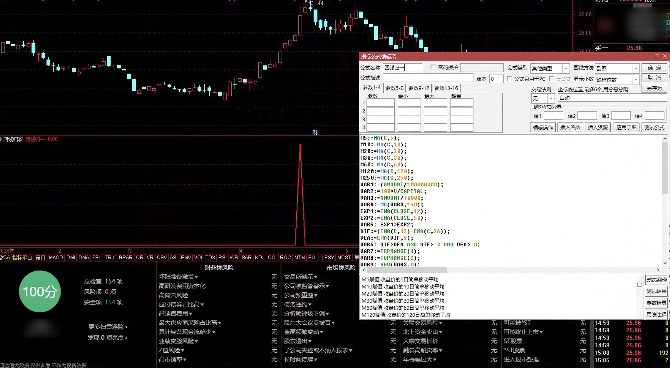Click the scroll-up arrow of code editor
The width and height of the screenshot is (670, 368).
(x=665, y=138)
